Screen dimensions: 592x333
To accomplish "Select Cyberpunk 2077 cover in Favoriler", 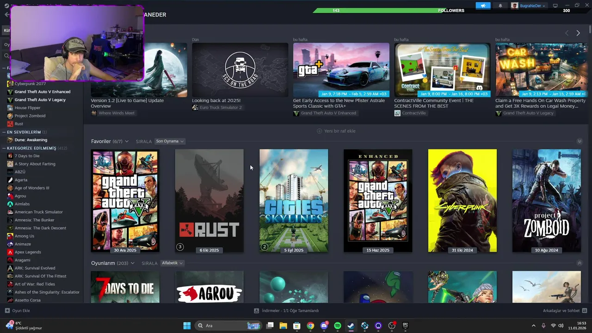I will pyautogui.click(x=462, y=201).
